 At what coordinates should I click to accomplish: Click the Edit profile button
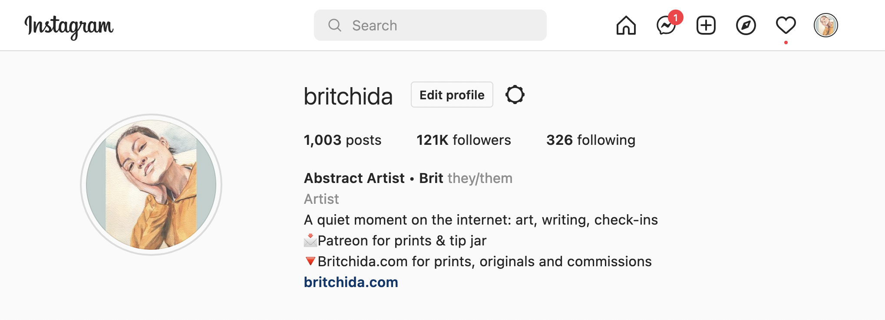(x=452, y=95)
